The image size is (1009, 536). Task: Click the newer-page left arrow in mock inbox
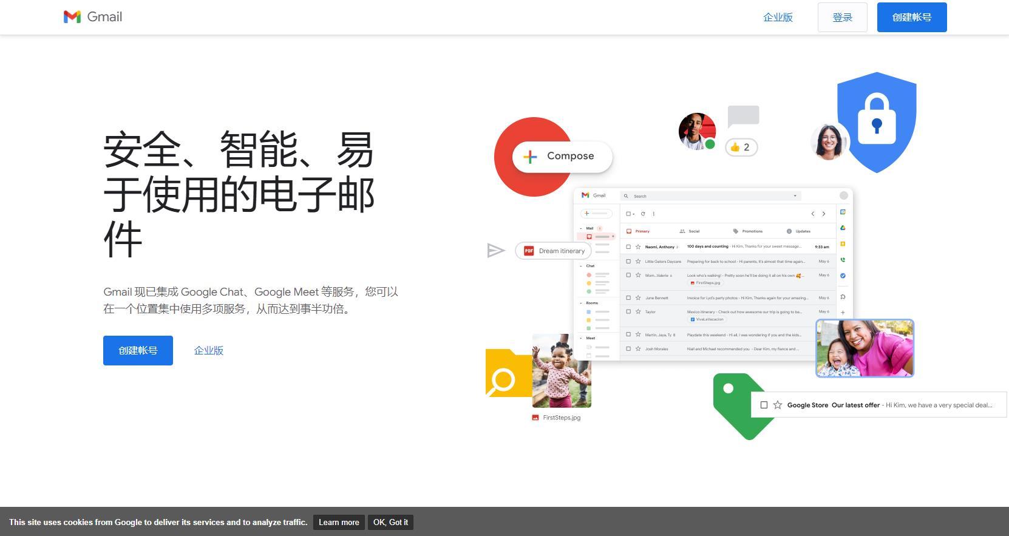[x=813, y=214]
